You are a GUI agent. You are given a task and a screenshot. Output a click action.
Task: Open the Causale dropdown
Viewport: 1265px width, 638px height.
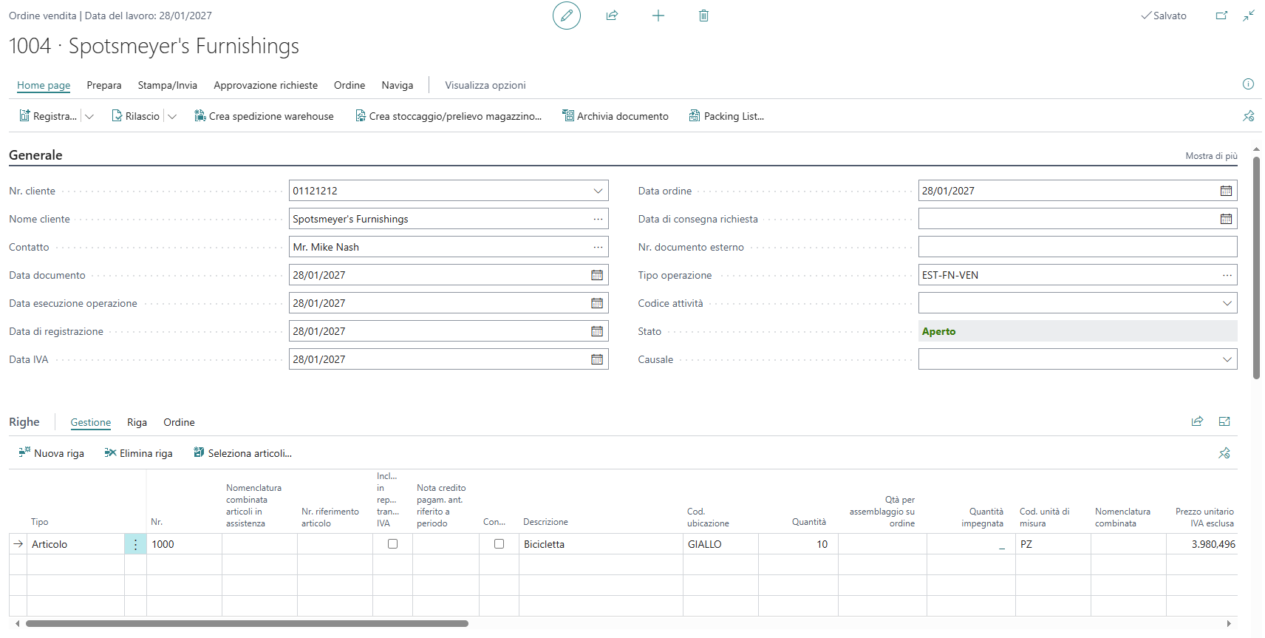click(x=1227, y=359)
